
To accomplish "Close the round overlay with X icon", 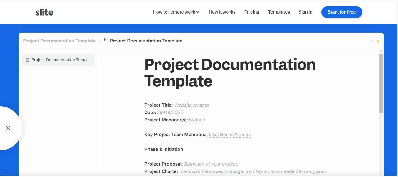I will (x=8, y=128).
